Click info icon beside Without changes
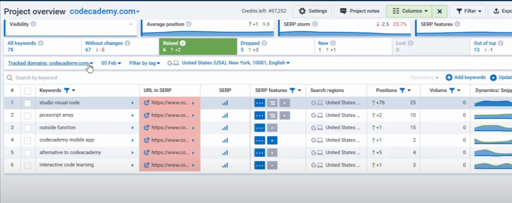Image resolution: width=512 pixels, height=203 pixels. point(127,43)
